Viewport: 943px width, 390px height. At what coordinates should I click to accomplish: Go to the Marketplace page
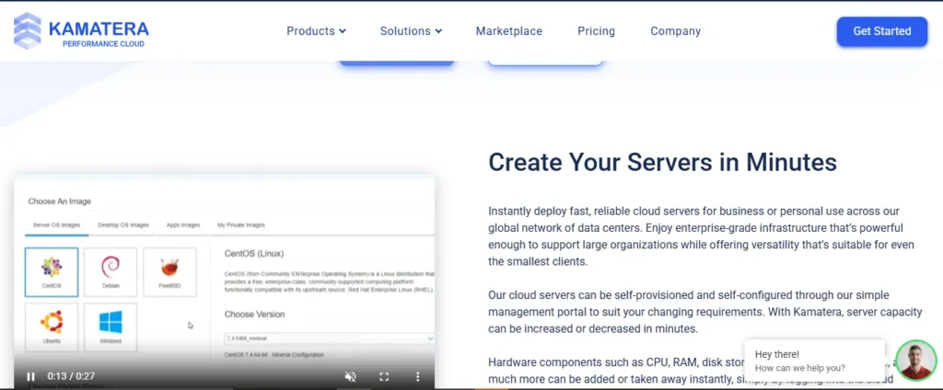coord(508,31)
